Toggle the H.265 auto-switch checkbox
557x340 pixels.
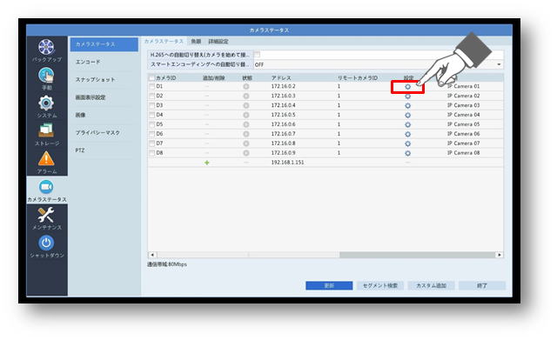pos(258,55)
